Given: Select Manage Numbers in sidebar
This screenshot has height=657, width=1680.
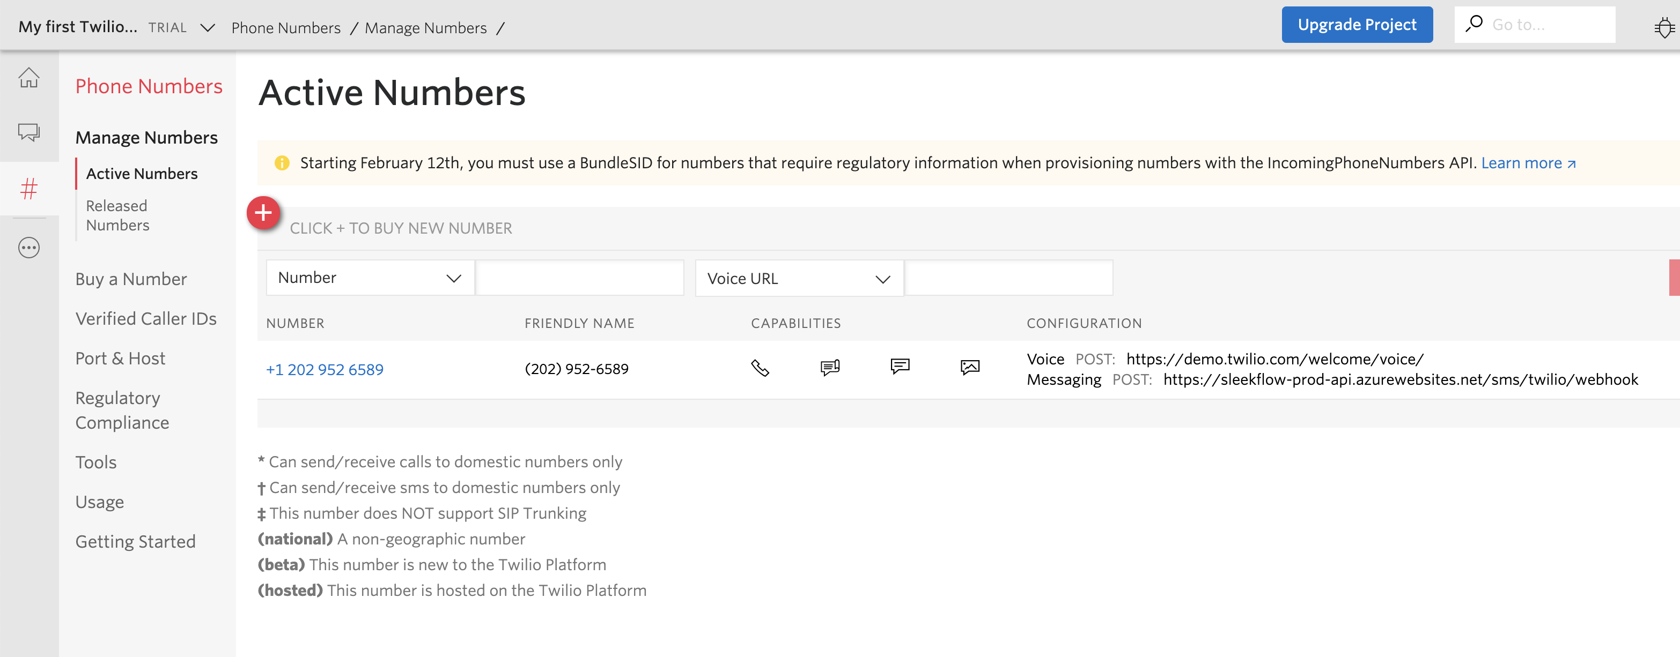Looking at the screenshot, I should pos(146,138).
